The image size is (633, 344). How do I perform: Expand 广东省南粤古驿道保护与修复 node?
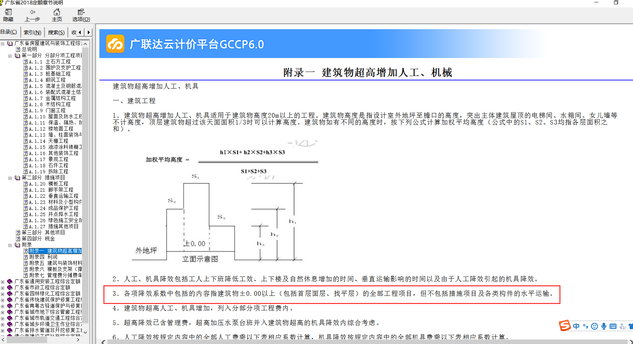click(x=3, y=306)
